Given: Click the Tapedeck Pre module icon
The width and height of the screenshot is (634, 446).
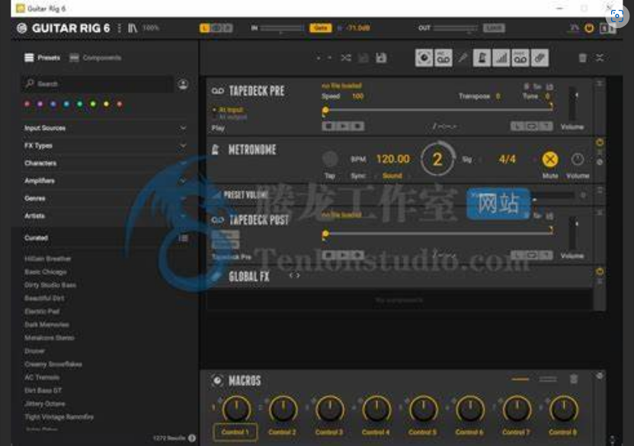Looking at the screenshot, I should click(x=217, y=91).
